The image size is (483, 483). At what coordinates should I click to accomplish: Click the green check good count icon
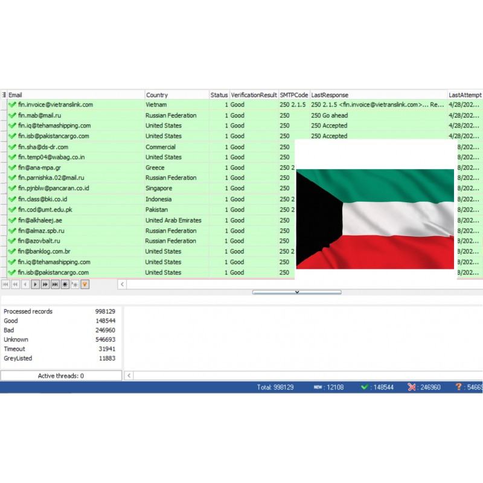[365, 387]
